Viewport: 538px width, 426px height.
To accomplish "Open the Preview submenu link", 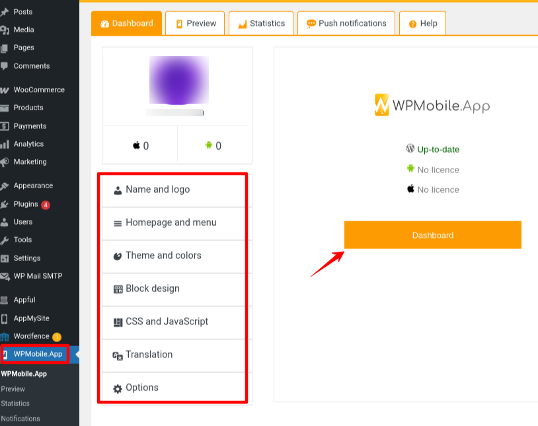I will click(13, 389).
